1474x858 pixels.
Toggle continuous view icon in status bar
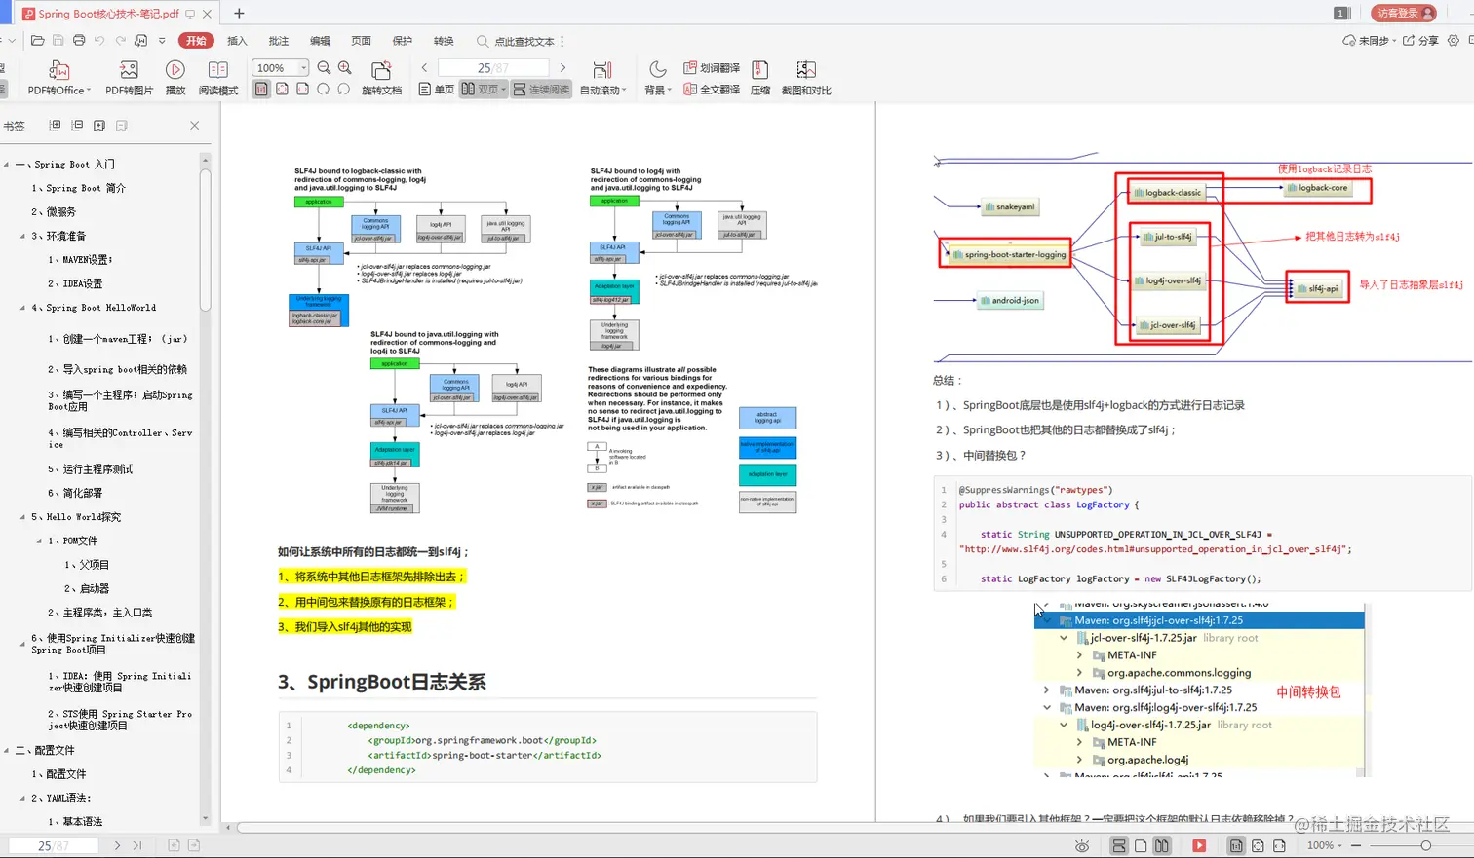1119,845
